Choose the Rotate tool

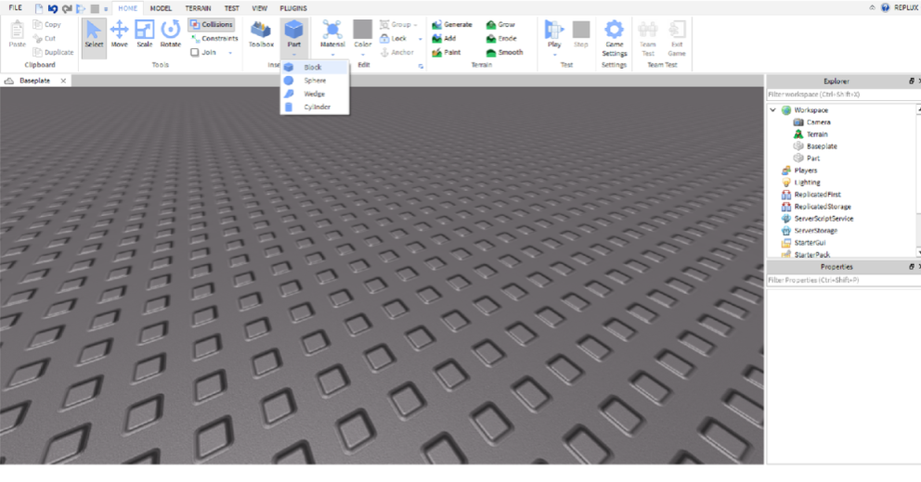[x=170, y=33]
